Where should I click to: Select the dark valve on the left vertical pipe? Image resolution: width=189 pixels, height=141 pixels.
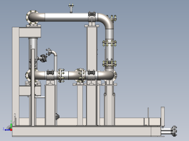44,58
